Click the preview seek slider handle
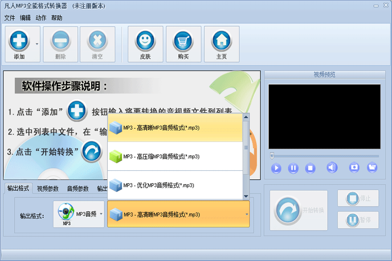392x261 pixels. [272, 156]
